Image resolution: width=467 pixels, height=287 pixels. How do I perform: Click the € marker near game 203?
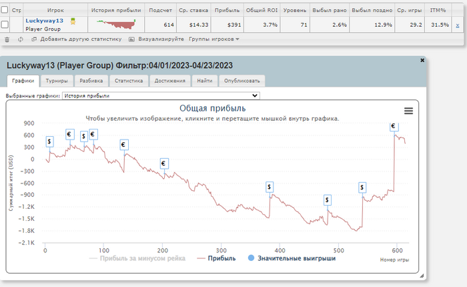(x=164, y=164)
